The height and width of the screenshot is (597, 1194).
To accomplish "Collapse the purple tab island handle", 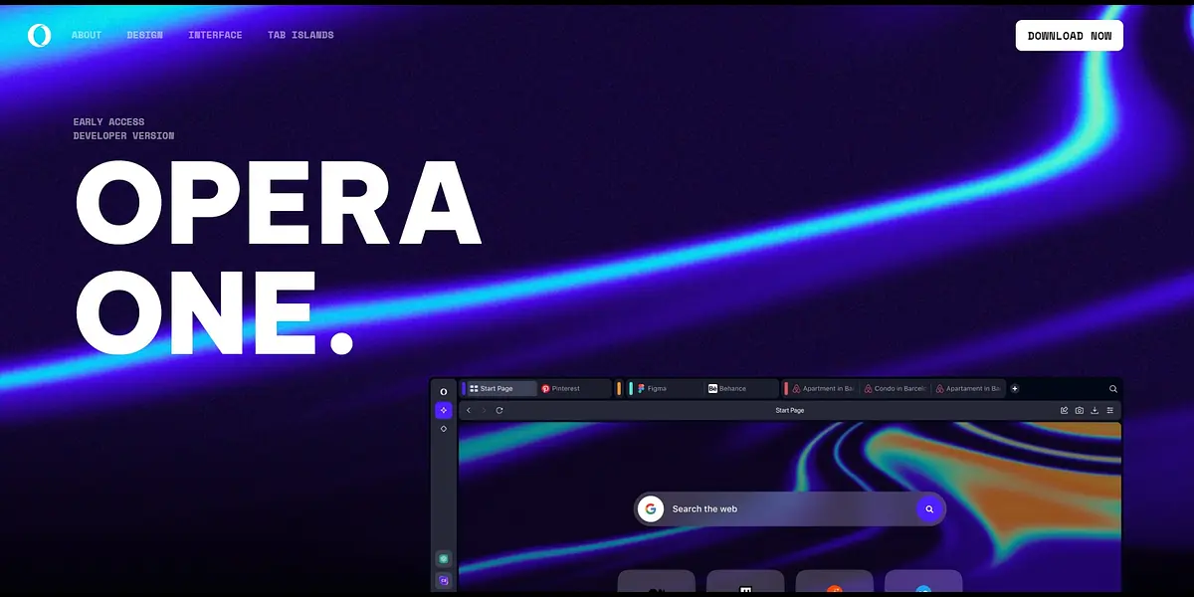I will [464, 388].
